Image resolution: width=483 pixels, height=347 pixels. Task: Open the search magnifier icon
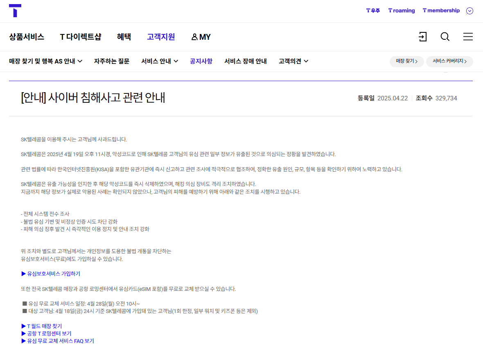(445, 37)
